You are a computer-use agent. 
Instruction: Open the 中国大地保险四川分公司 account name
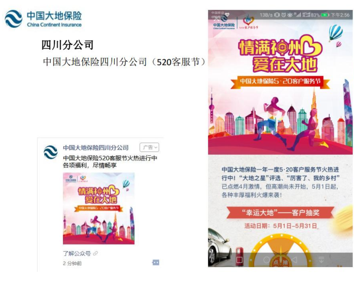point(96,148)
